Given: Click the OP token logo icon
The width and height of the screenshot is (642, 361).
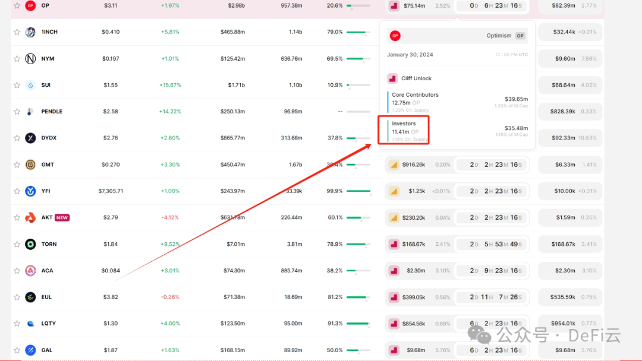Looking at the screenshot, I should [x=30, y=6].
